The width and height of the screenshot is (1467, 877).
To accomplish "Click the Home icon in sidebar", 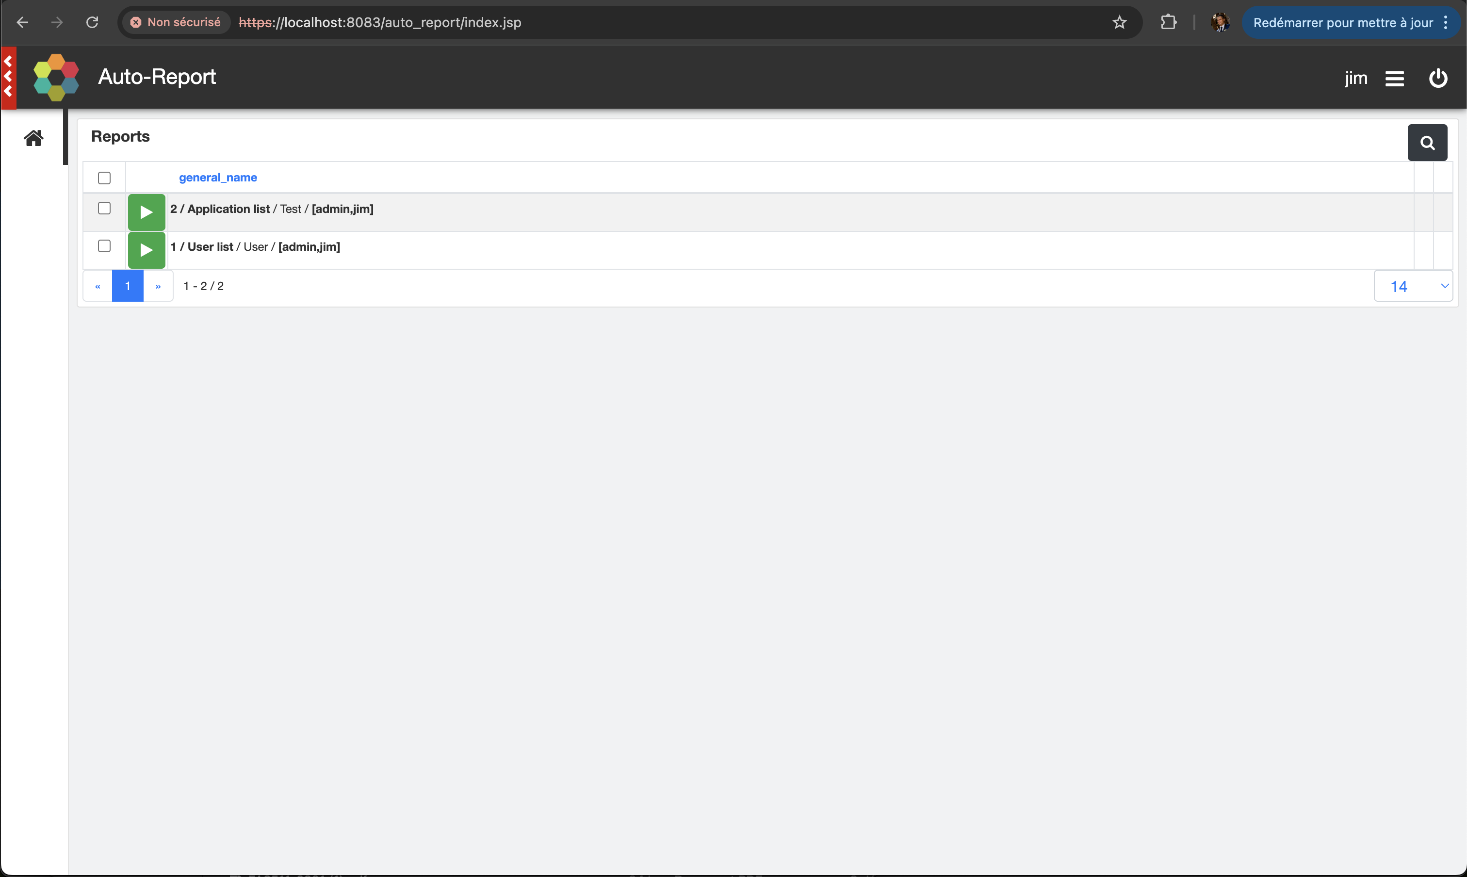I will (33, 138).
